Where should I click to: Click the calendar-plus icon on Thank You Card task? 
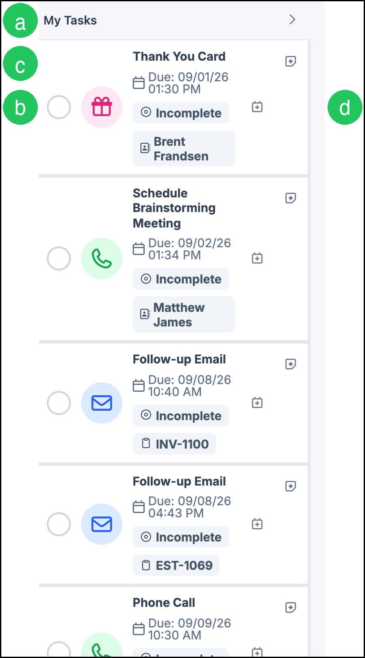(x=257, y=107)
